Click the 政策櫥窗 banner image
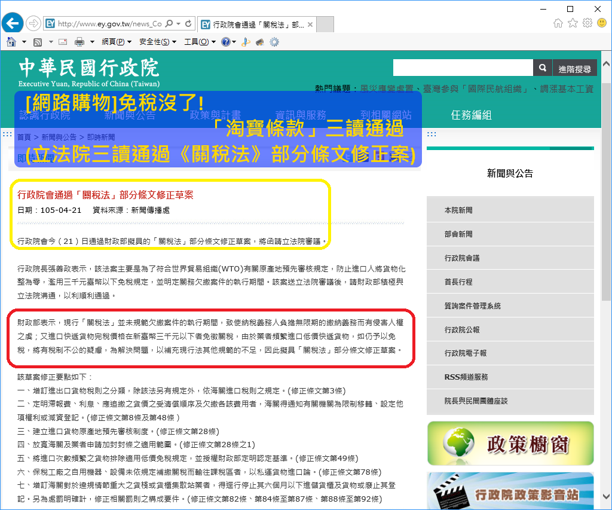This screenshot has height=510, width=612. point(510,443)
